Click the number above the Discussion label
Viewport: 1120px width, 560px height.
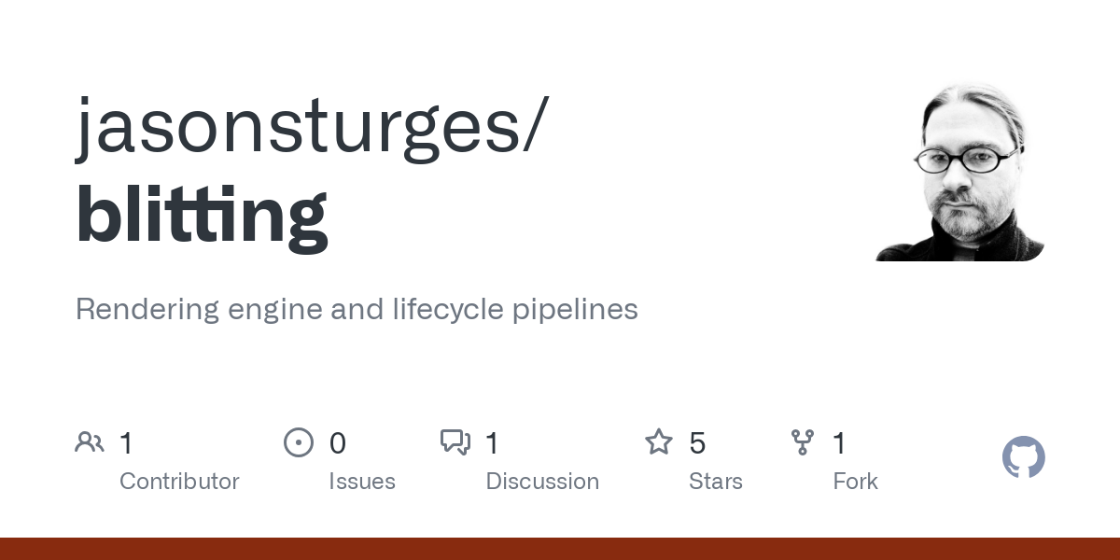pyautogui.click(x=492, y=443)
